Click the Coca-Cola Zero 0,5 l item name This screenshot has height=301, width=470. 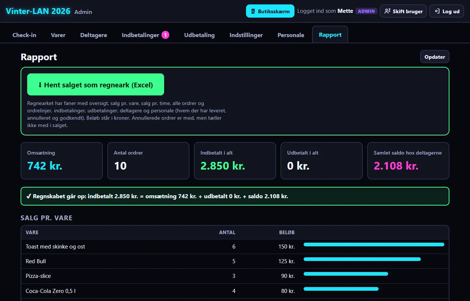coord(51,291)
